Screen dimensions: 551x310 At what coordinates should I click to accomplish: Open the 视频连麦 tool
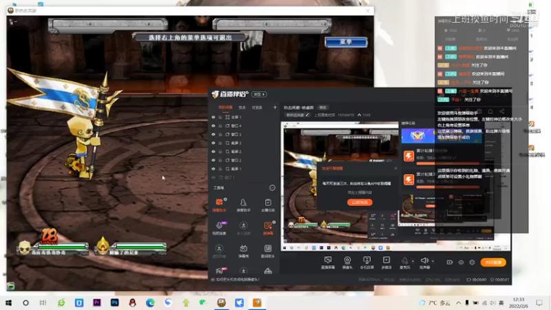[219, 228]
